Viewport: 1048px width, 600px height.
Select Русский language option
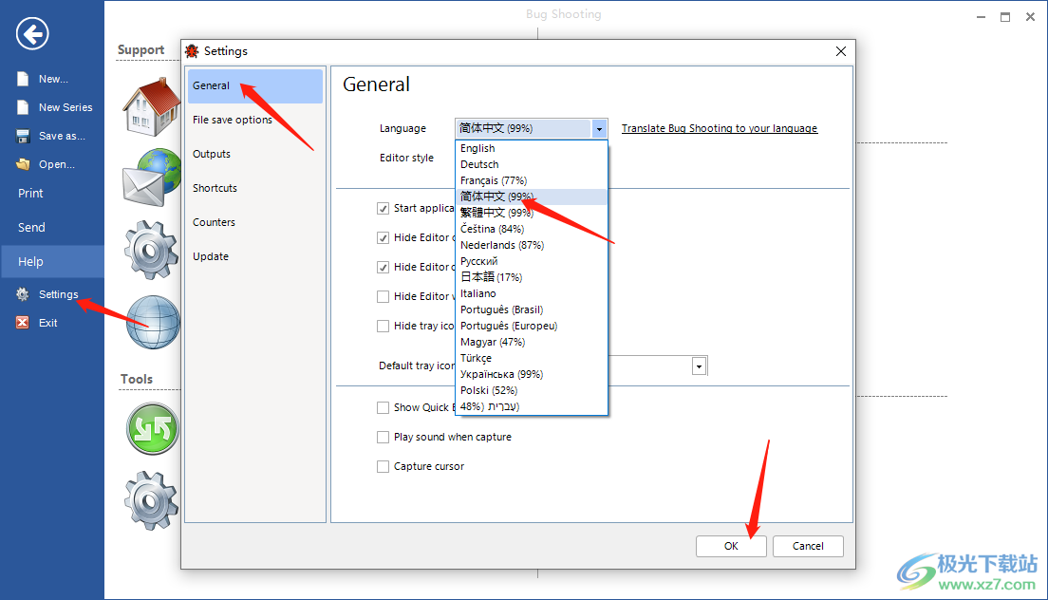tap(532, 261)
